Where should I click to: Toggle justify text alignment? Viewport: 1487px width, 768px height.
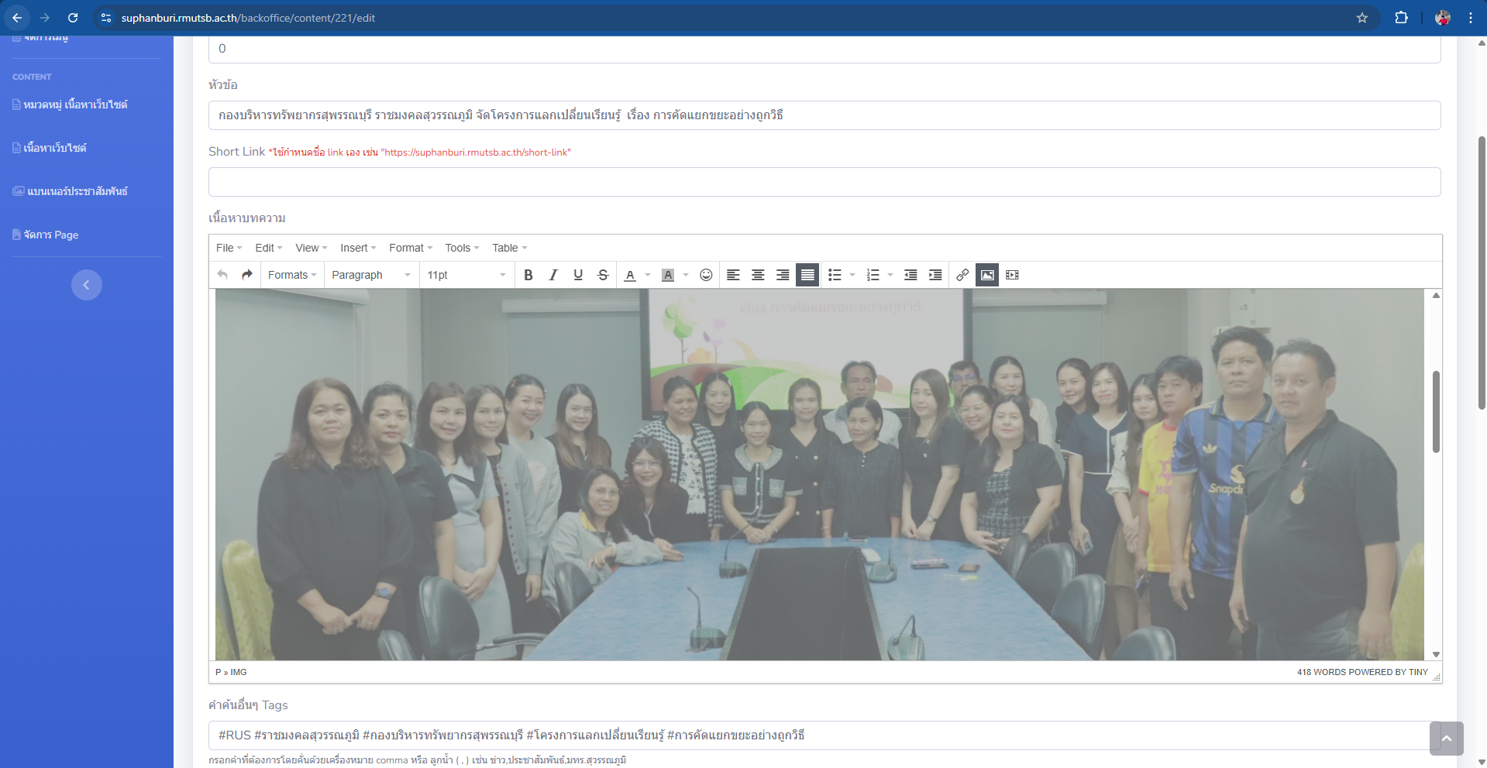(807, 275)
